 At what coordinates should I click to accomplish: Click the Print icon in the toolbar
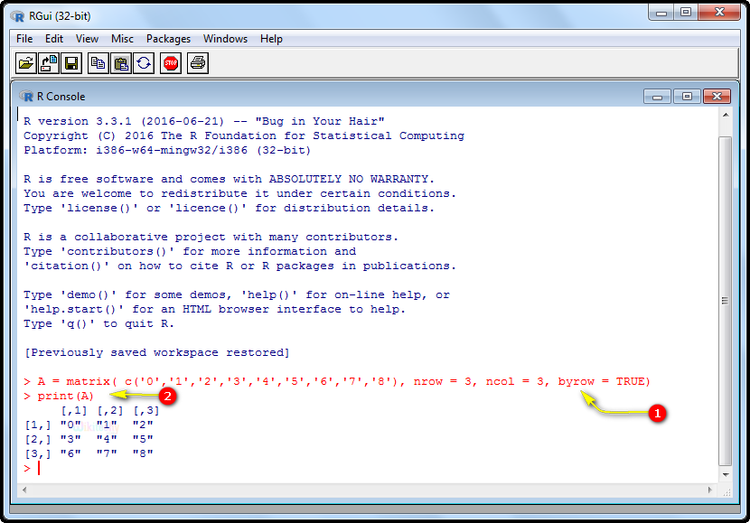tap(198, 63)
